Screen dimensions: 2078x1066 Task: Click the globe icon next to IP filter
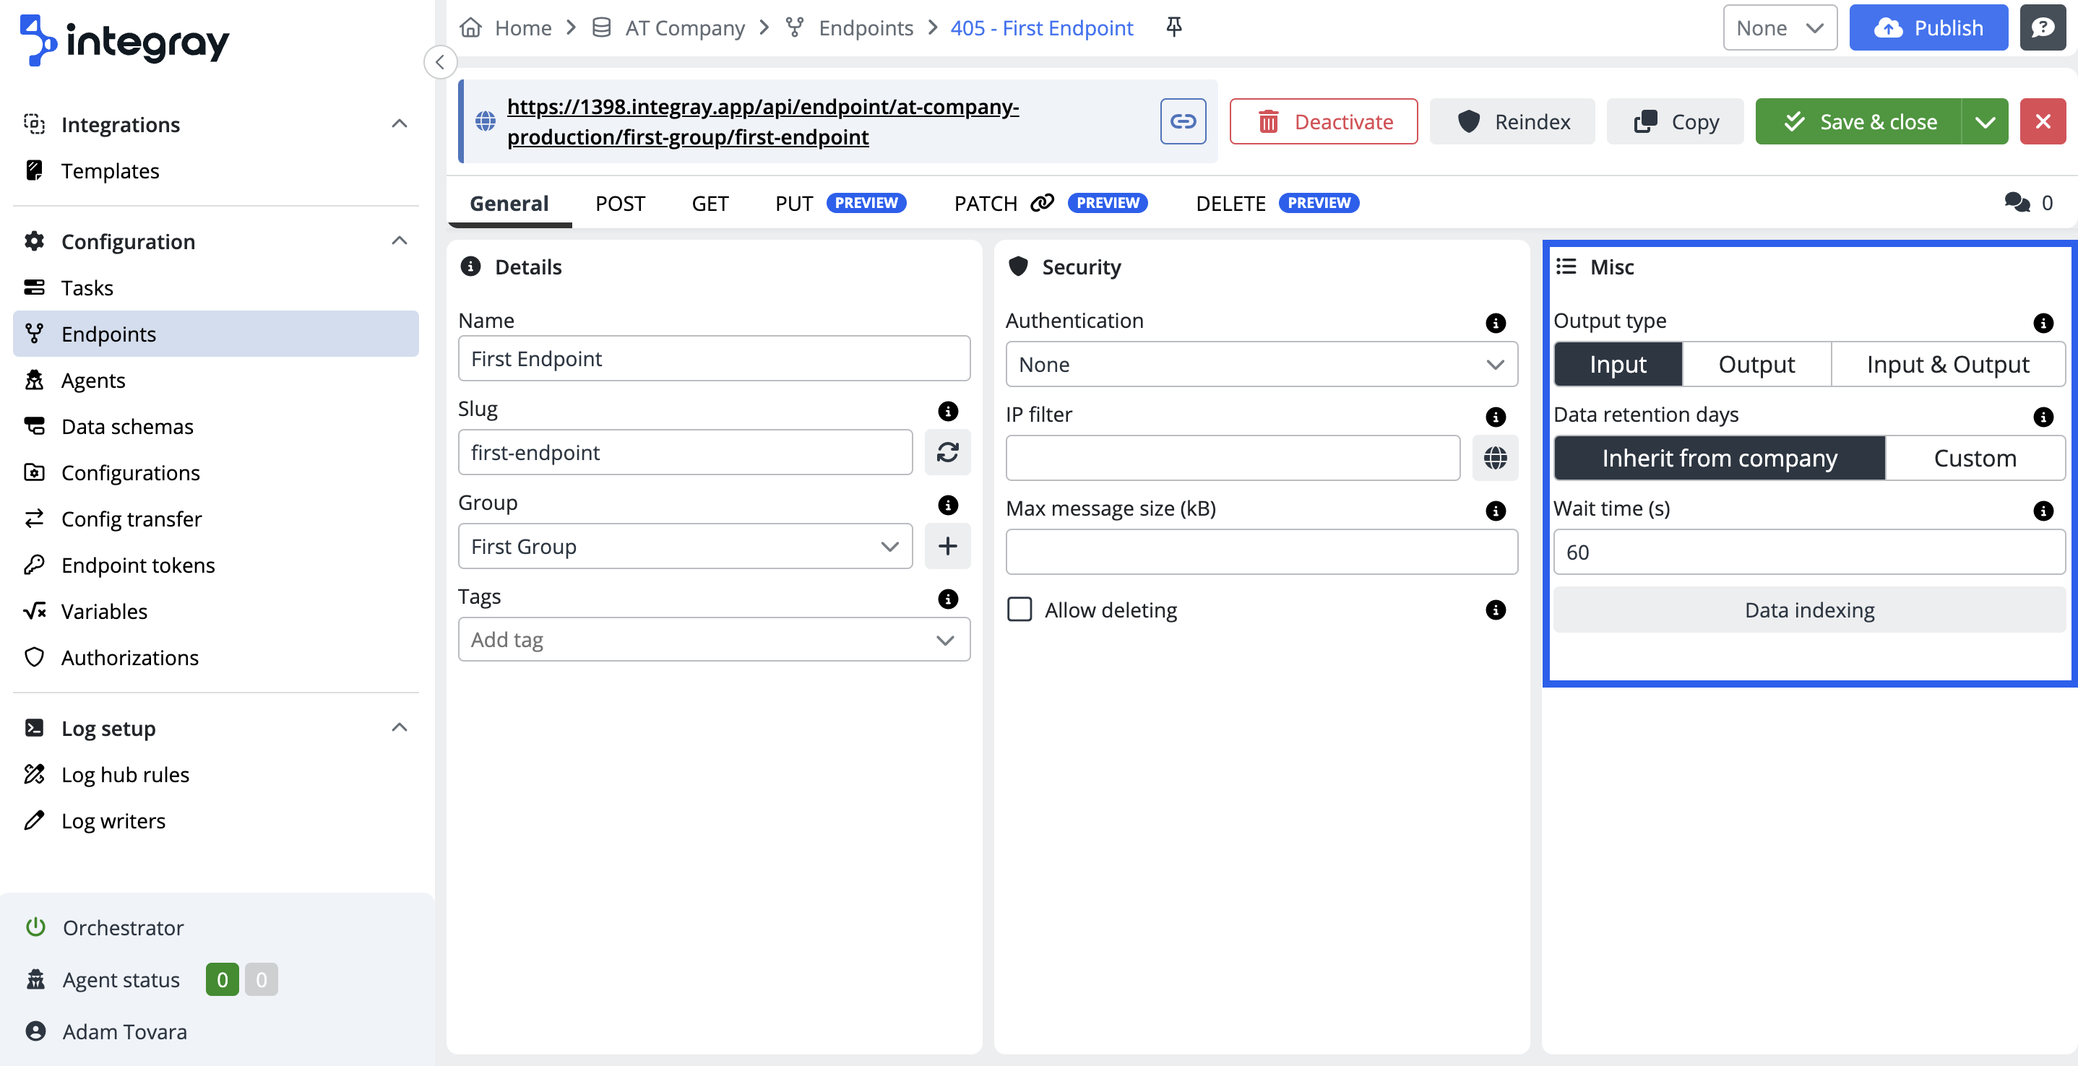[1495, 458]
